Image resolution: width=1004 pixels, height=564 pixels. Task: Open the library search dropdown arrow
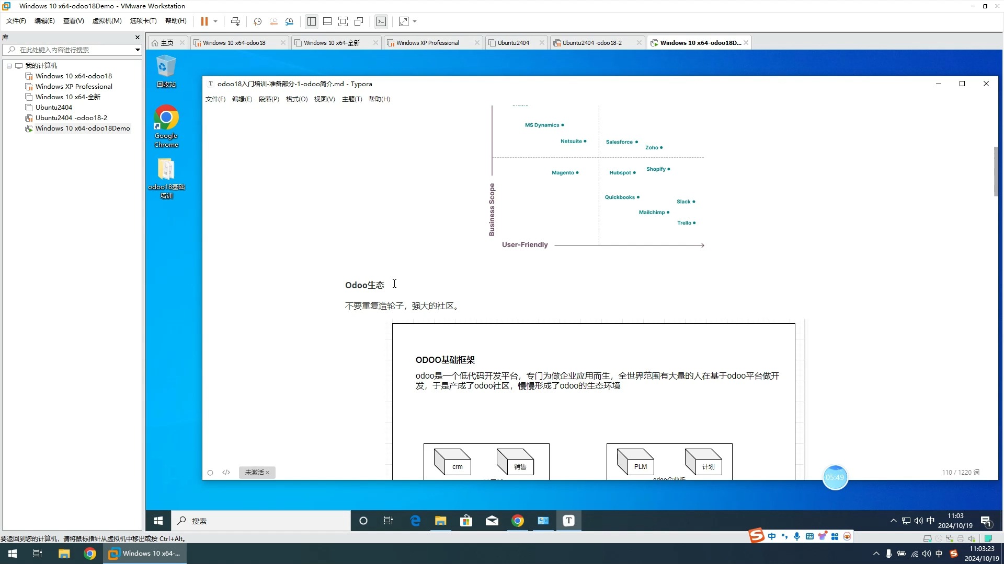point(138,50)
